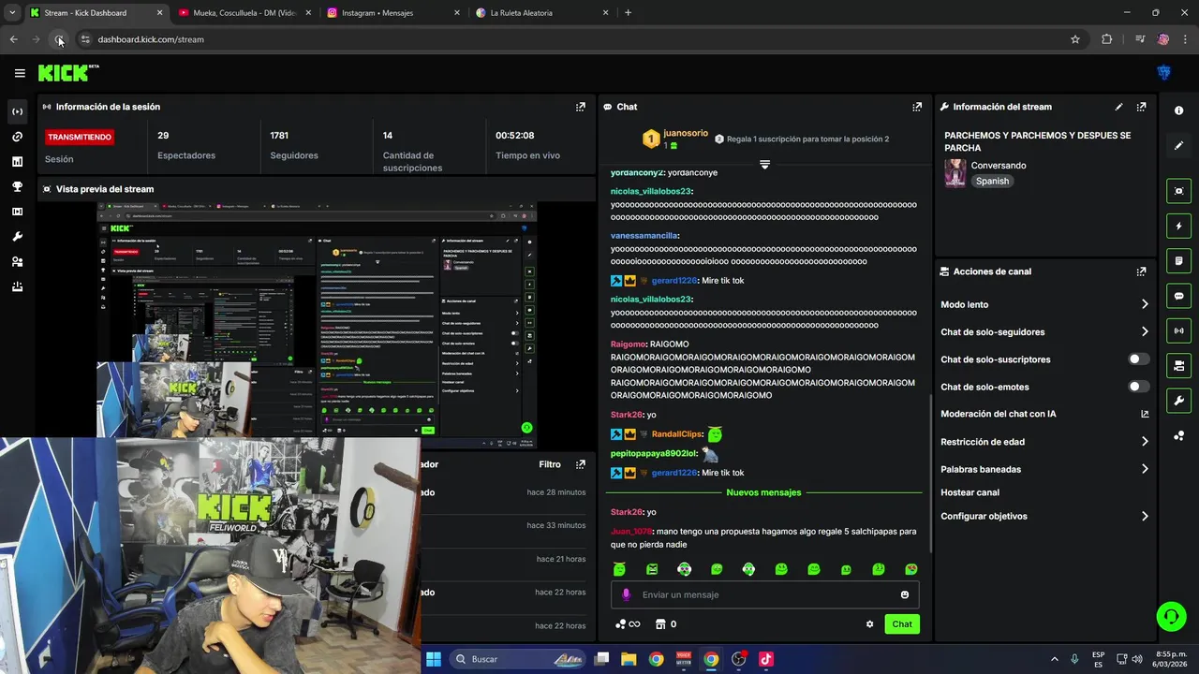Viewport: 1199px width, 674px height.
Task: Open Moderación del chat con IA external link
Action: coord(1145,414)
